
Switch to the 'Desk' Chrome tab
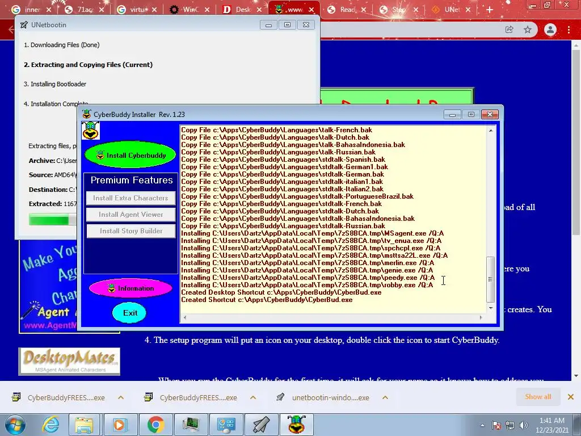pyautogui.click(x=242, y=10)
